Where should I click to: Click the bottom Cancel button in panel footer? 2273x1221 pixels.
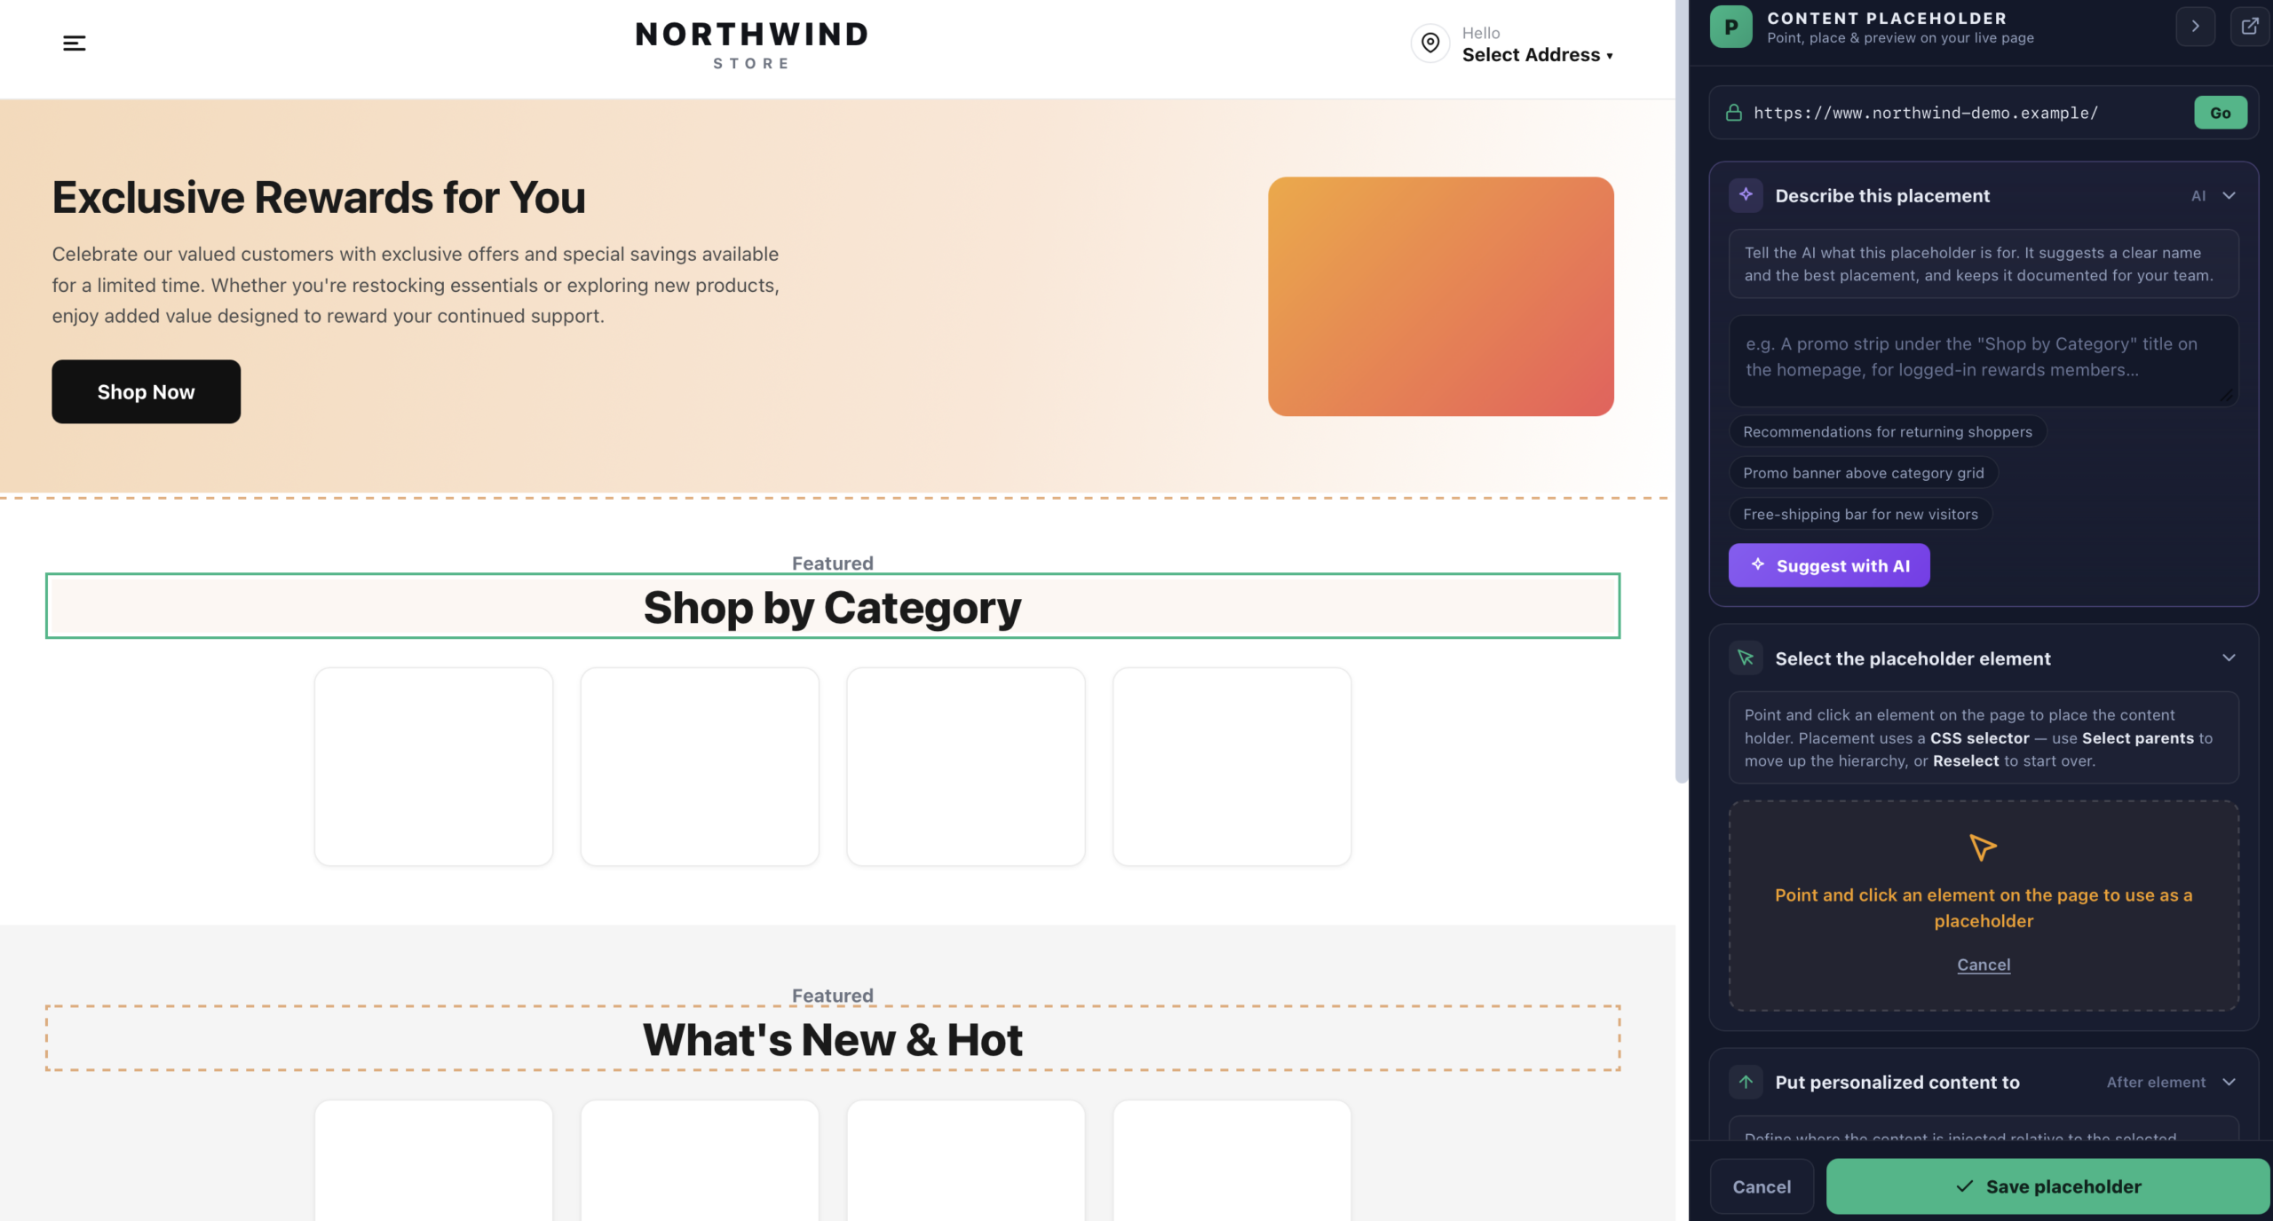pyautogui.click(x=1762, y=1186)
